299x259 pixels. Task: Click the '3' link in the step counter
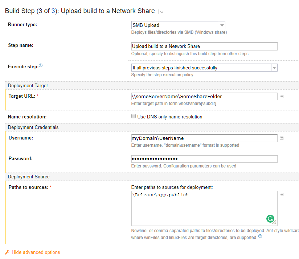[53, 11]
